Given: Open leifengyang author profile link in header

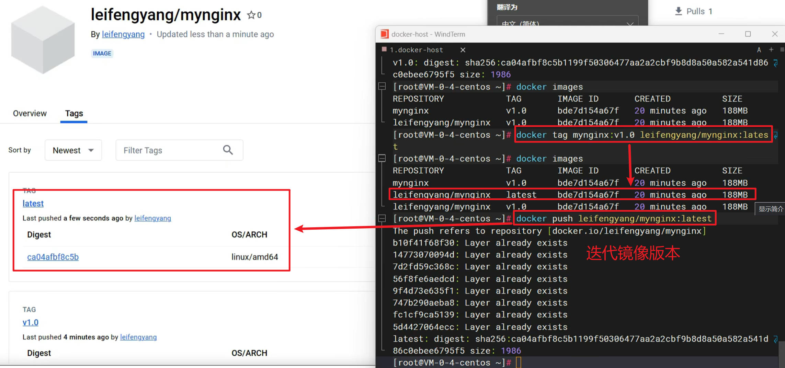Looking at the screenshot, I should click(123, 34).
